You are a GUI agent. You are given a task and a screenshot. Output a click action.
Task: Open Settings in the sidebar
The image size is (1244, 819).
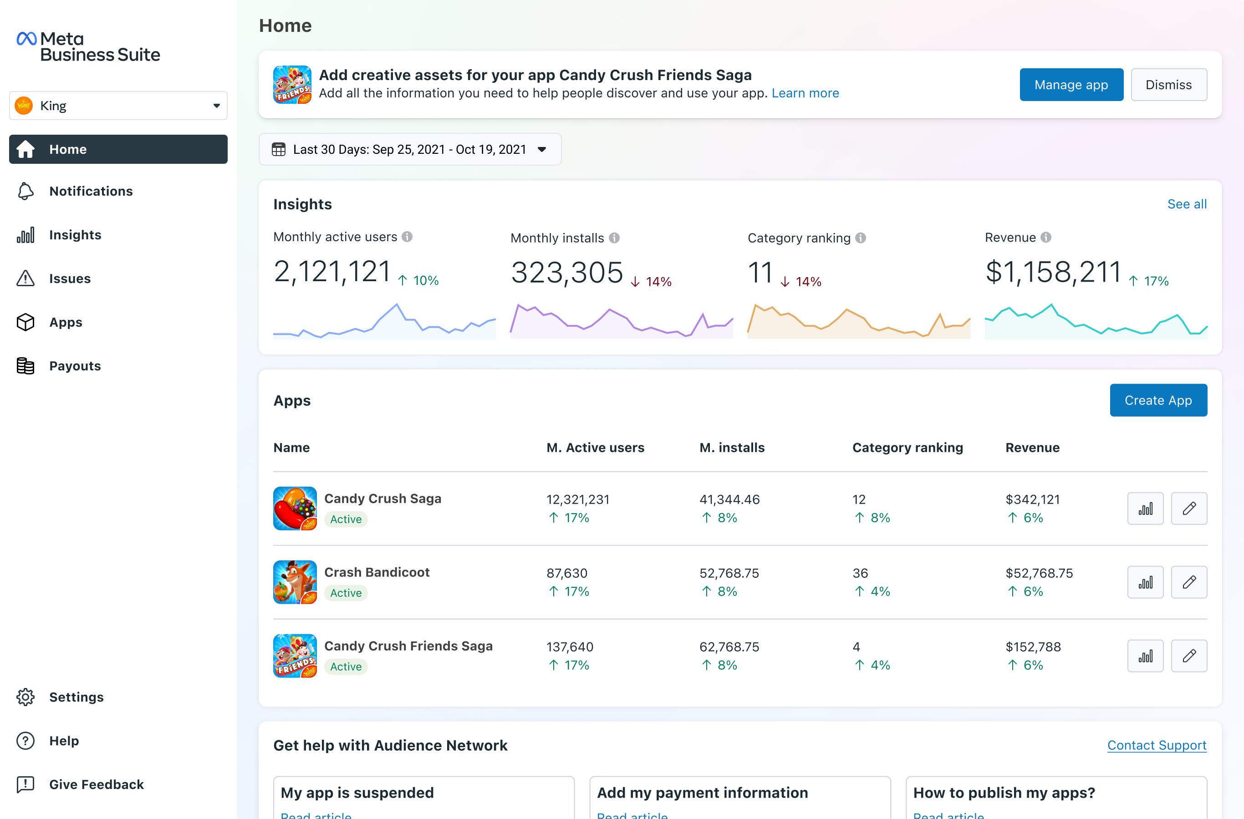[x=118, y=697]
